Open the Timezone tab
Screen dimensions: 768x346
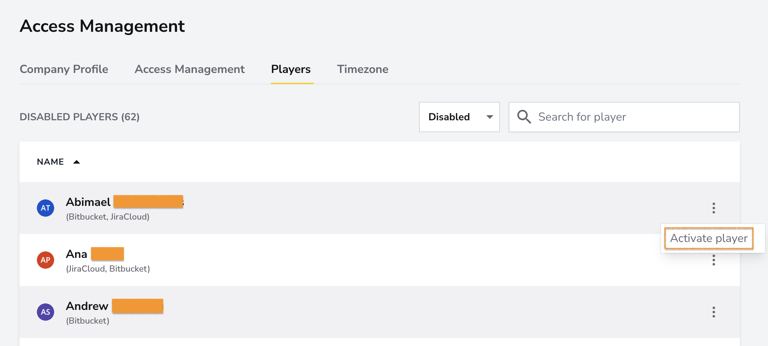pos(363,69)
